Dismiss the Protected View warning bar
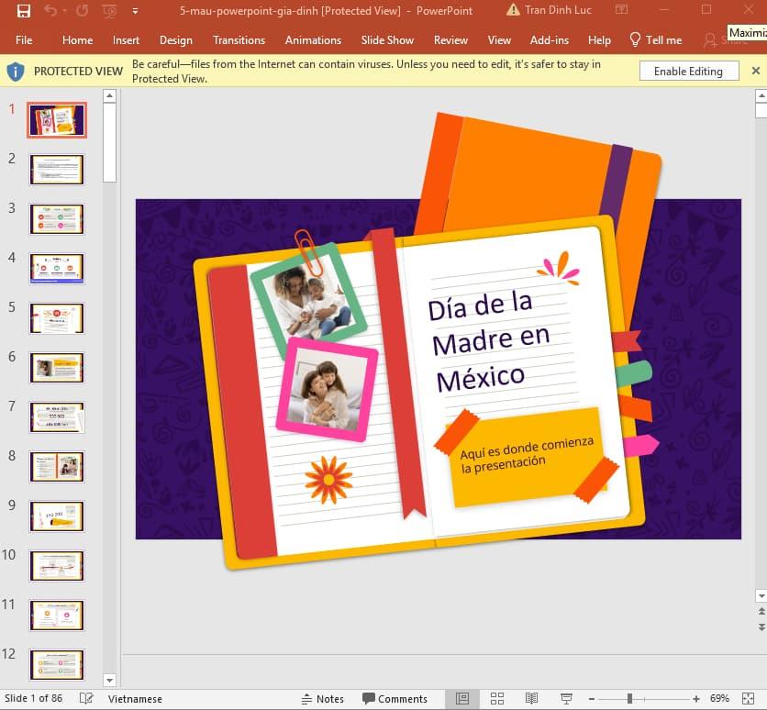 [x=756, y=71]
